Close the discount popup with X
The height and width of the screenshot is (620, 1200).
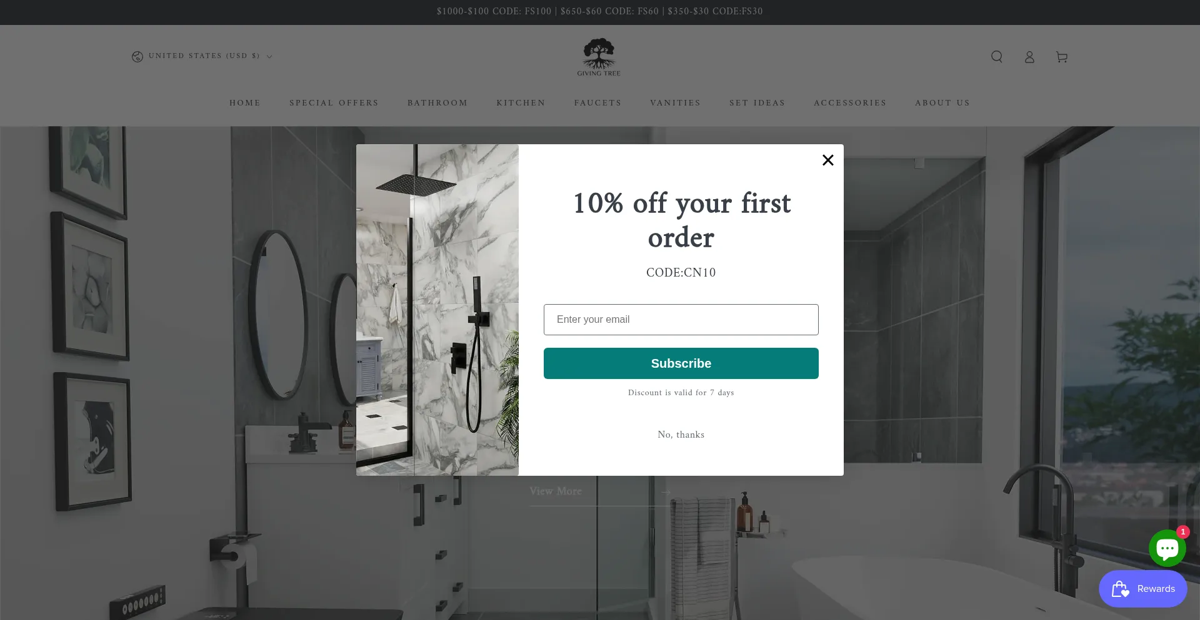[x=828, y=160]
